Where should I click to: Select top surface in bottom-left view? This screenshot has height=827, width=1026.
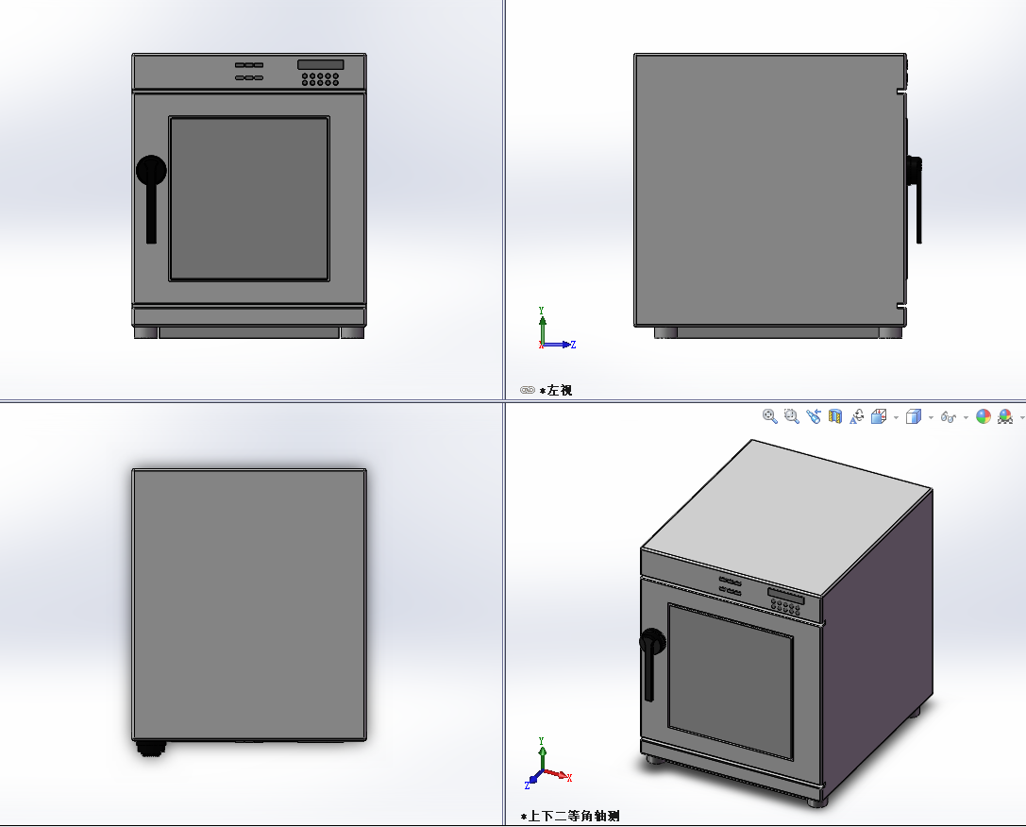(x=249, y=604)
